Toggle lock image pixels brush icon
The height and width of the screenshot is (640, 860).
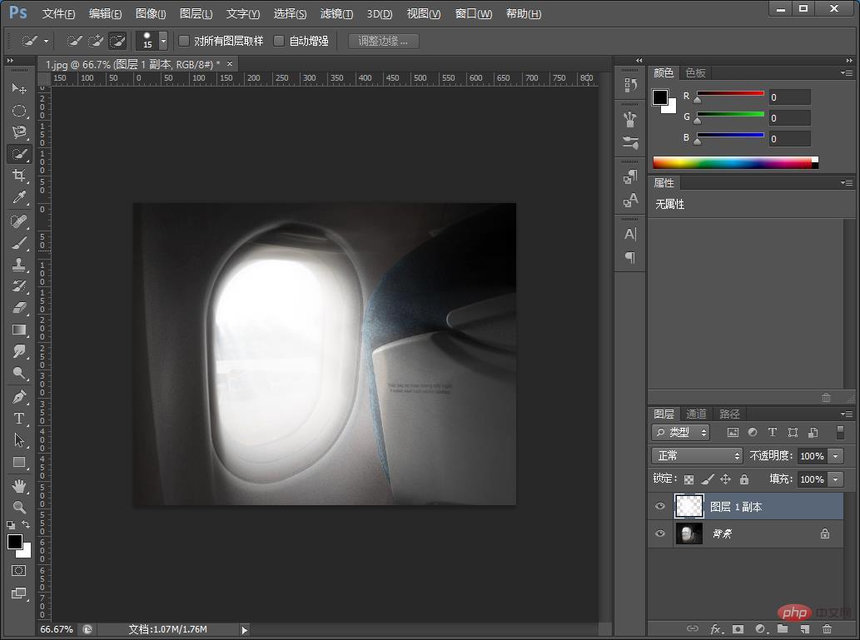708,479
